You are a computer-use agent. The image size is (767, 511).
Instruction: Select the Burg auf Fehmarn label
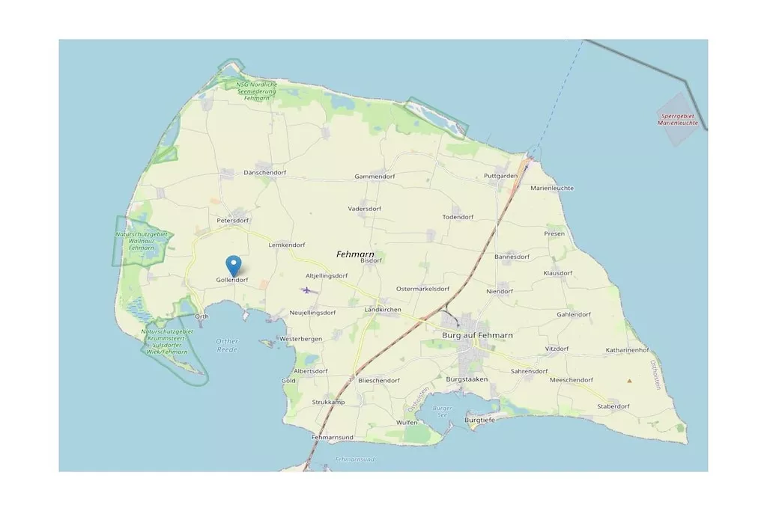[477, 335]
